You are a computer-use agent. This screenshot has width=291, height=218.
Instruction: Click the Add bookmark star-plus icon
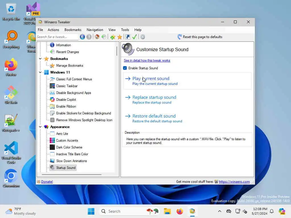click(x=113, y=37)
